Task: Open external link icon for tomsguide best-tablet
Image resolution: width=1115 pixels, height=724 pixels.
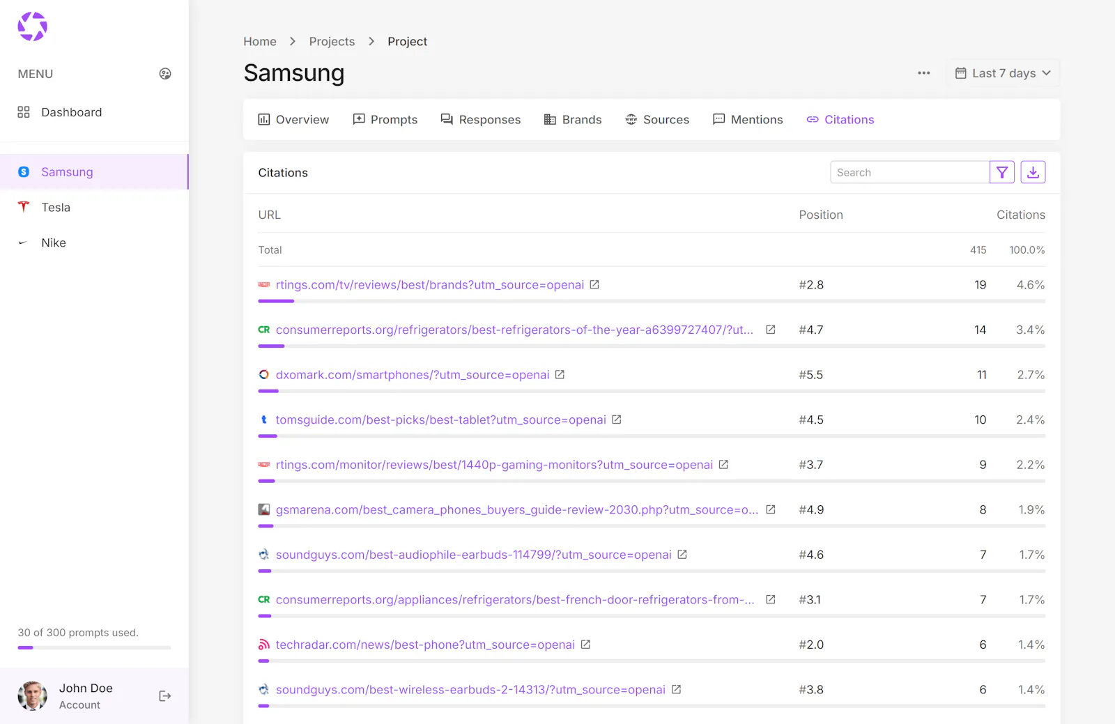Action: [617, 420]
